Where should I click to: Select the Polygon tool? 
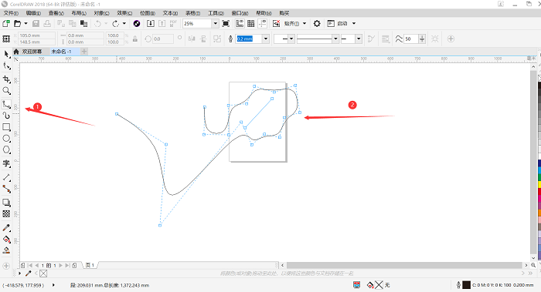(x=6, y=150)
